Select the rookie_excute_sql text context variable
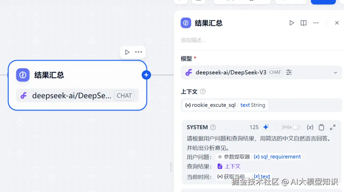Viewport: 344px width, 192px height. coord(225,105)
